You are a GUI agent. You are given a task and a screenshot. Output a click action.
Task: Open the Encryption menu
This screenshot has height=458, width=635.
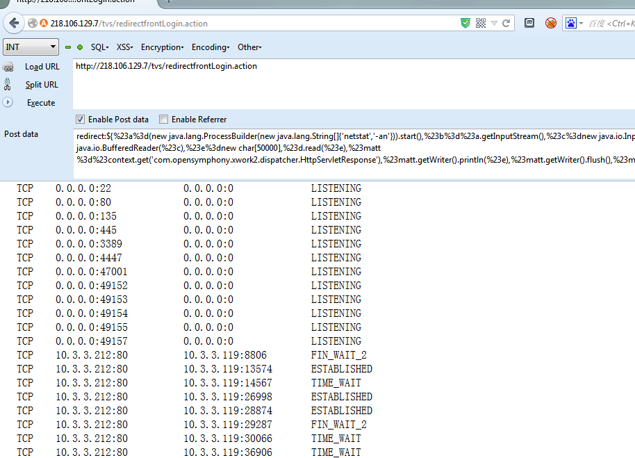(162, 47)
